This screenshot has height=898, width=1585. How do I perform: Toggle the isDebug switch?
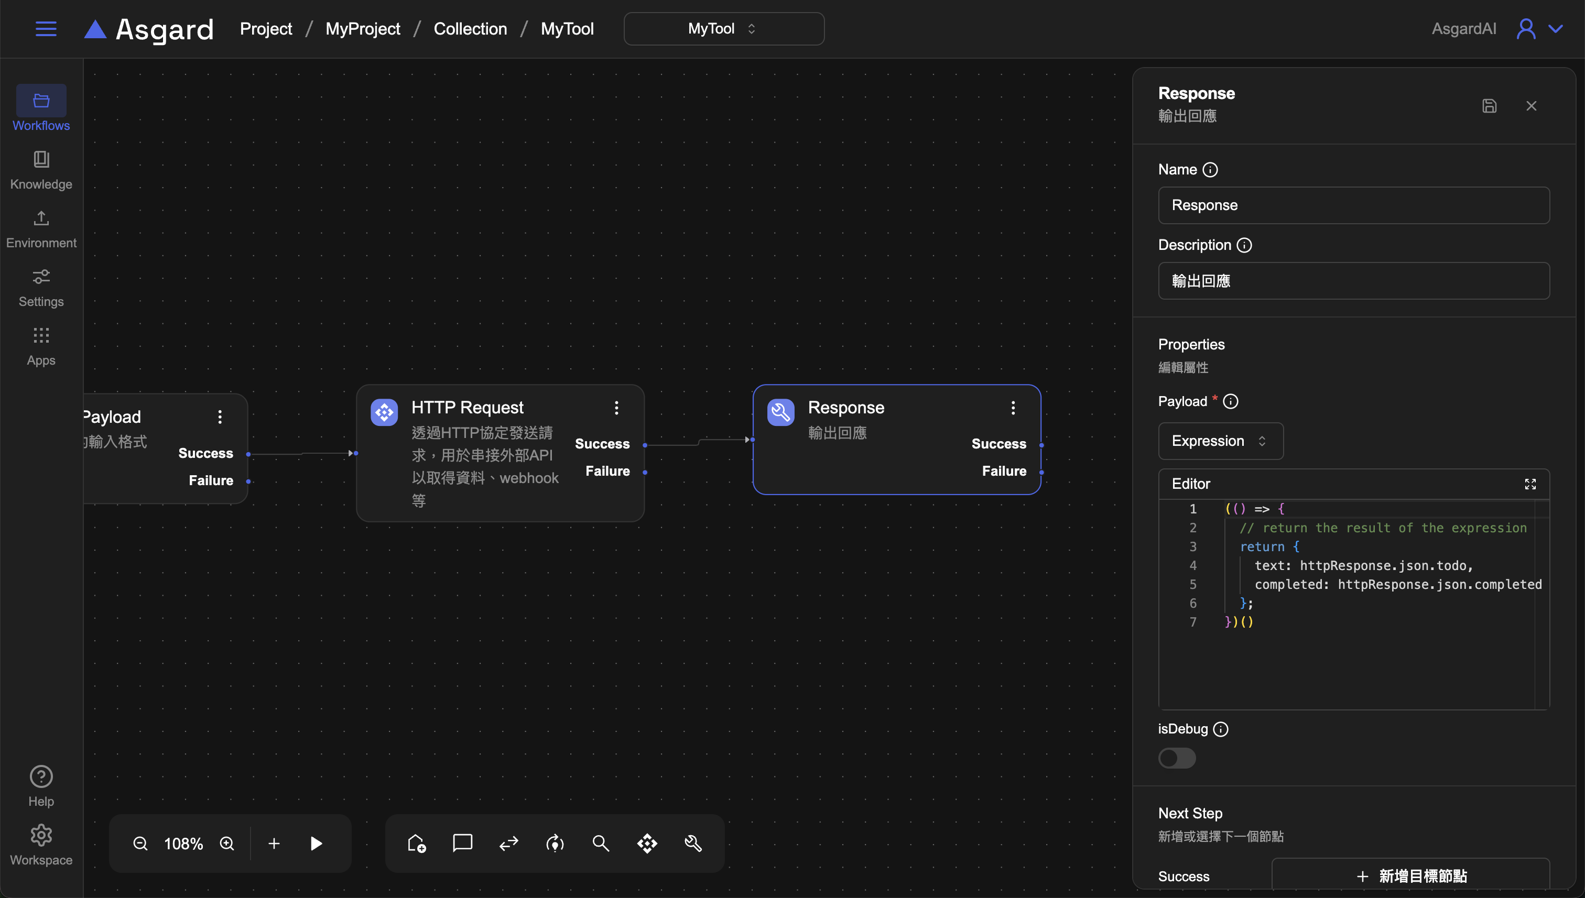tap(1177, 758)
